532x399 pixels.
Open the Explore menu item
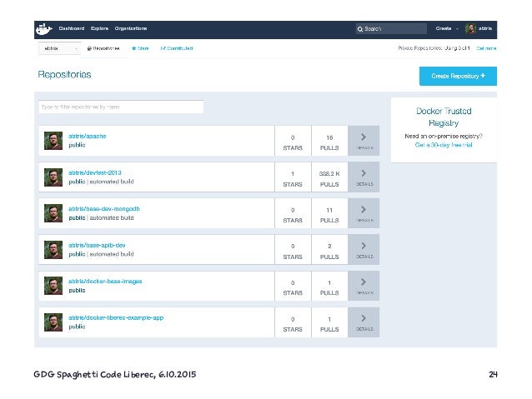pos(99,28)
